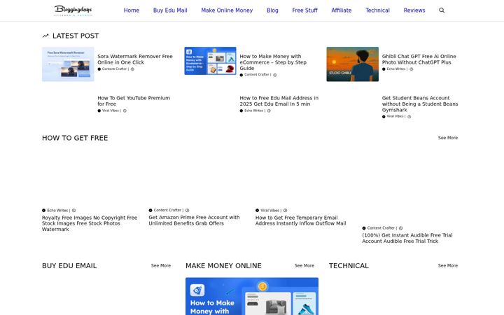Click See More beside HOW TO GET FREE
This screenshot has width=504, height=315.
(448, 138)
